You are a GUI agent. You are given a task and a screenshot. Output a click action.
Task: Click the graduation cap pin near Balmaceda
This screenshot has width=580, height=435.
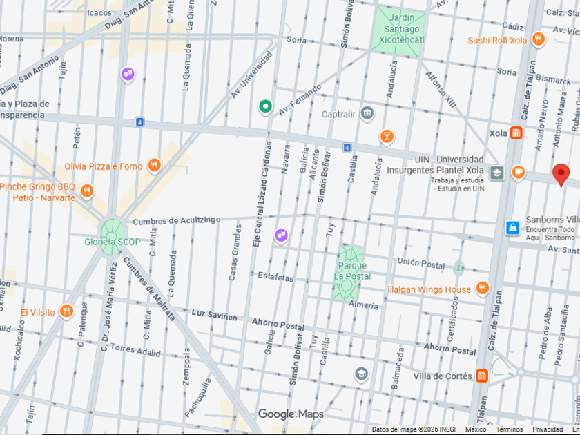pos(361,374)
